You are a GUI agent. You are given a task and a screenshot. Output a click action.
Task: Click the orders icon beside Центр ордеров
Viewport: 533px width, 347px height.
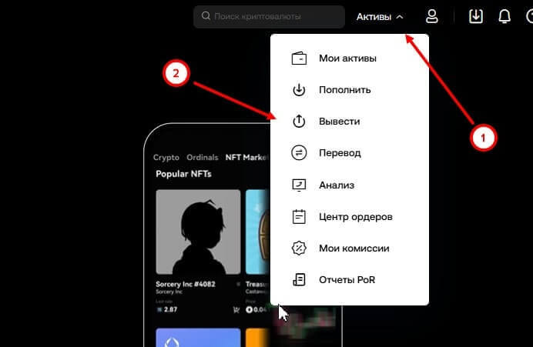pos(299,216)
